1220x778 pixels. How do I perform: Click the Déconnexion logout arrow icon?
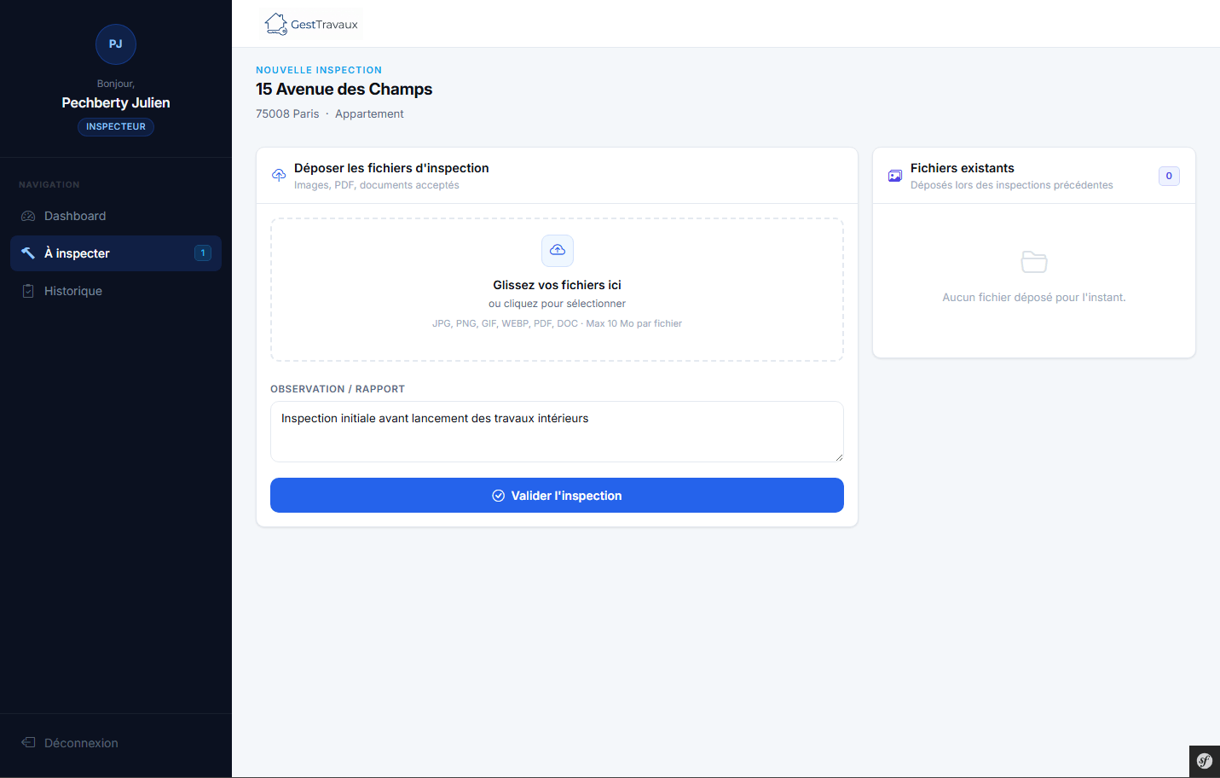(28, 743)
